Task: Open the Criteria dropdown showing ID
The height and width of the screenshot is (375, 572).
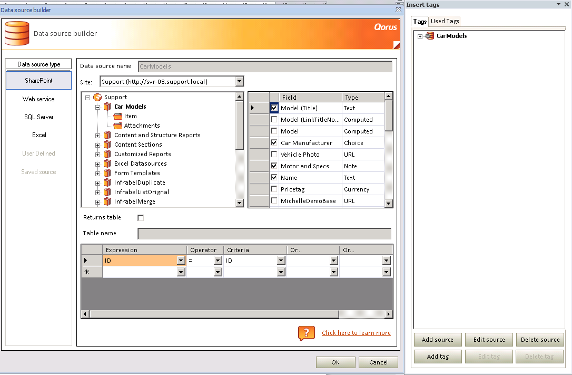Action: click(281, 261)
